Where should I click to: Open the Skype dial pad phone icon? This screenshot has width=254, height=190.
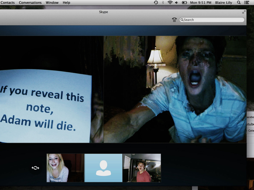tap(174, 20)
